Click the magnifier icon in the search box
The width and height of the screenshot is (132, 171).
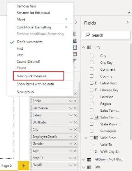[x=87, y=35]
